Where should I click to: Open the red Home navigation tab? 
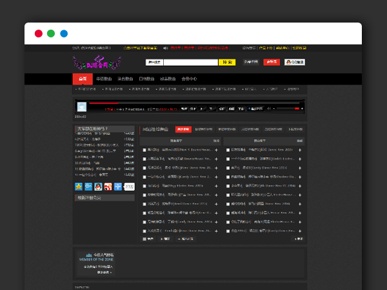coord(82,79)
